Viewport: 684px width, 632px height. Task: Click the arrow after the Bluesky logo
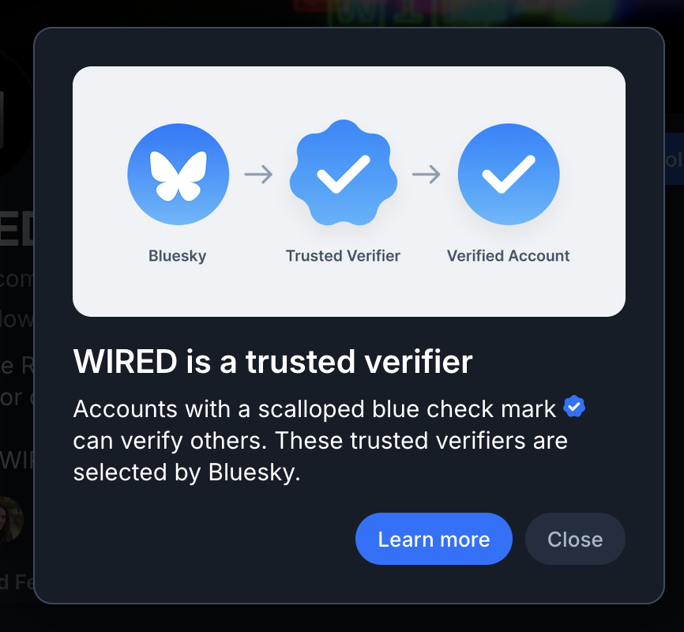[258, 175]
